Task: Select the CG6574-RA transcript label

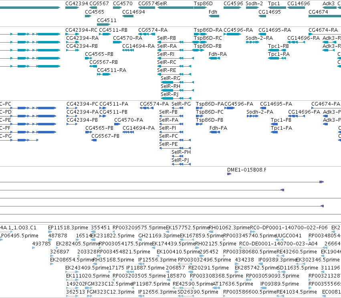Action: [x=153, y=30]
